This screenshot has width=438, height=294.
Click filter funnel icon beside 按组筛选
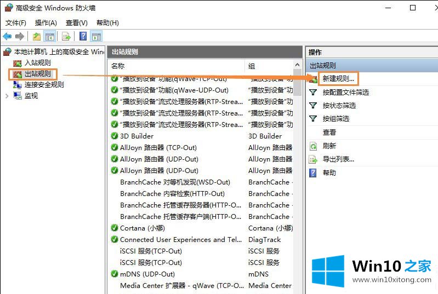coord(313,119)
